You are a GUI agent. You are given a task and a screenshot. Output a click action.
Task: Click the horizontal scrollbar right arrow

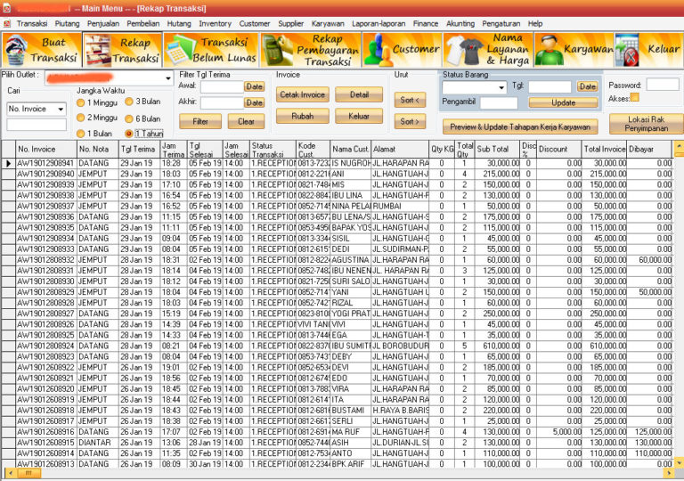[x=669, y=473]
